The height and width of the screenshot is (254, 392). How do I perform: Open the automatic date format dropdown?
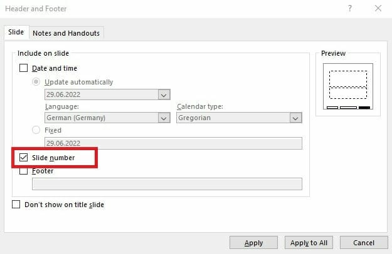(x=164, y=95)
